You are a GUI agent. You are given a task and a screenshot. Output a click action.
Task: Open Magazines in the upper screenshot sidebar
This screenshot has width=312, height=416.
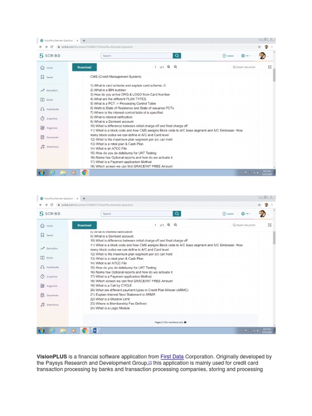(49, 128)
